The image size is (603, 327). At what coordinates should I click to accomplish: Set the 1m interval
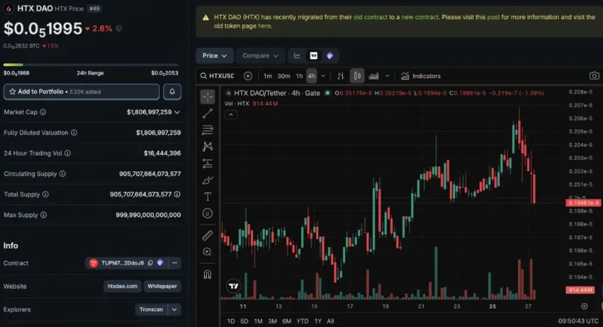coord(268,76)
